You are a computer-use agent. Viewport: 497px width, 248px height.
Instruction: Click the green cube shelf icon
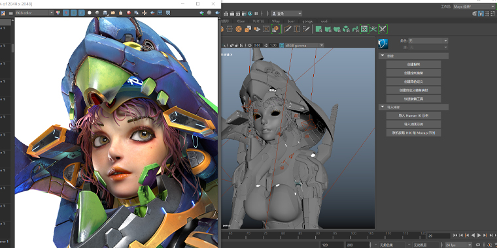[346, 29]
